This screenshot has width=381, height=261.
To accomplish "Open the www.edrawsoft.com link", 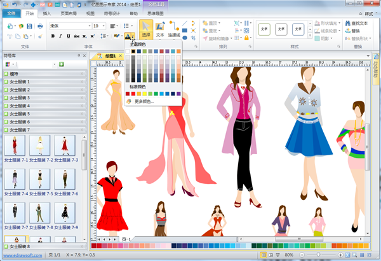I will pos(22,255).
